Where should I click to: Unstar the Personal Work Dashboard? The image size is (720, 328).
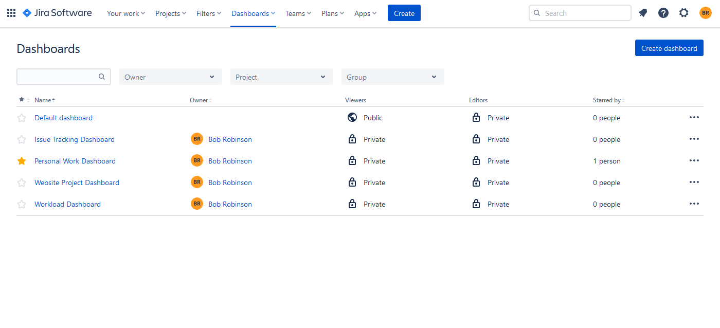(22, 160)
